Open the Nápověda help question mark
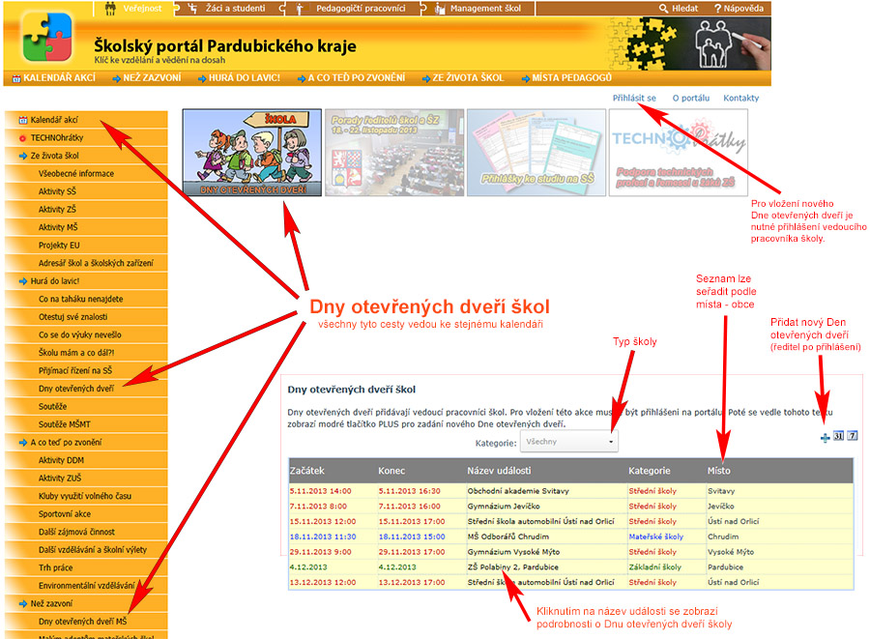 pyautogui.click(x=717, y=9)
